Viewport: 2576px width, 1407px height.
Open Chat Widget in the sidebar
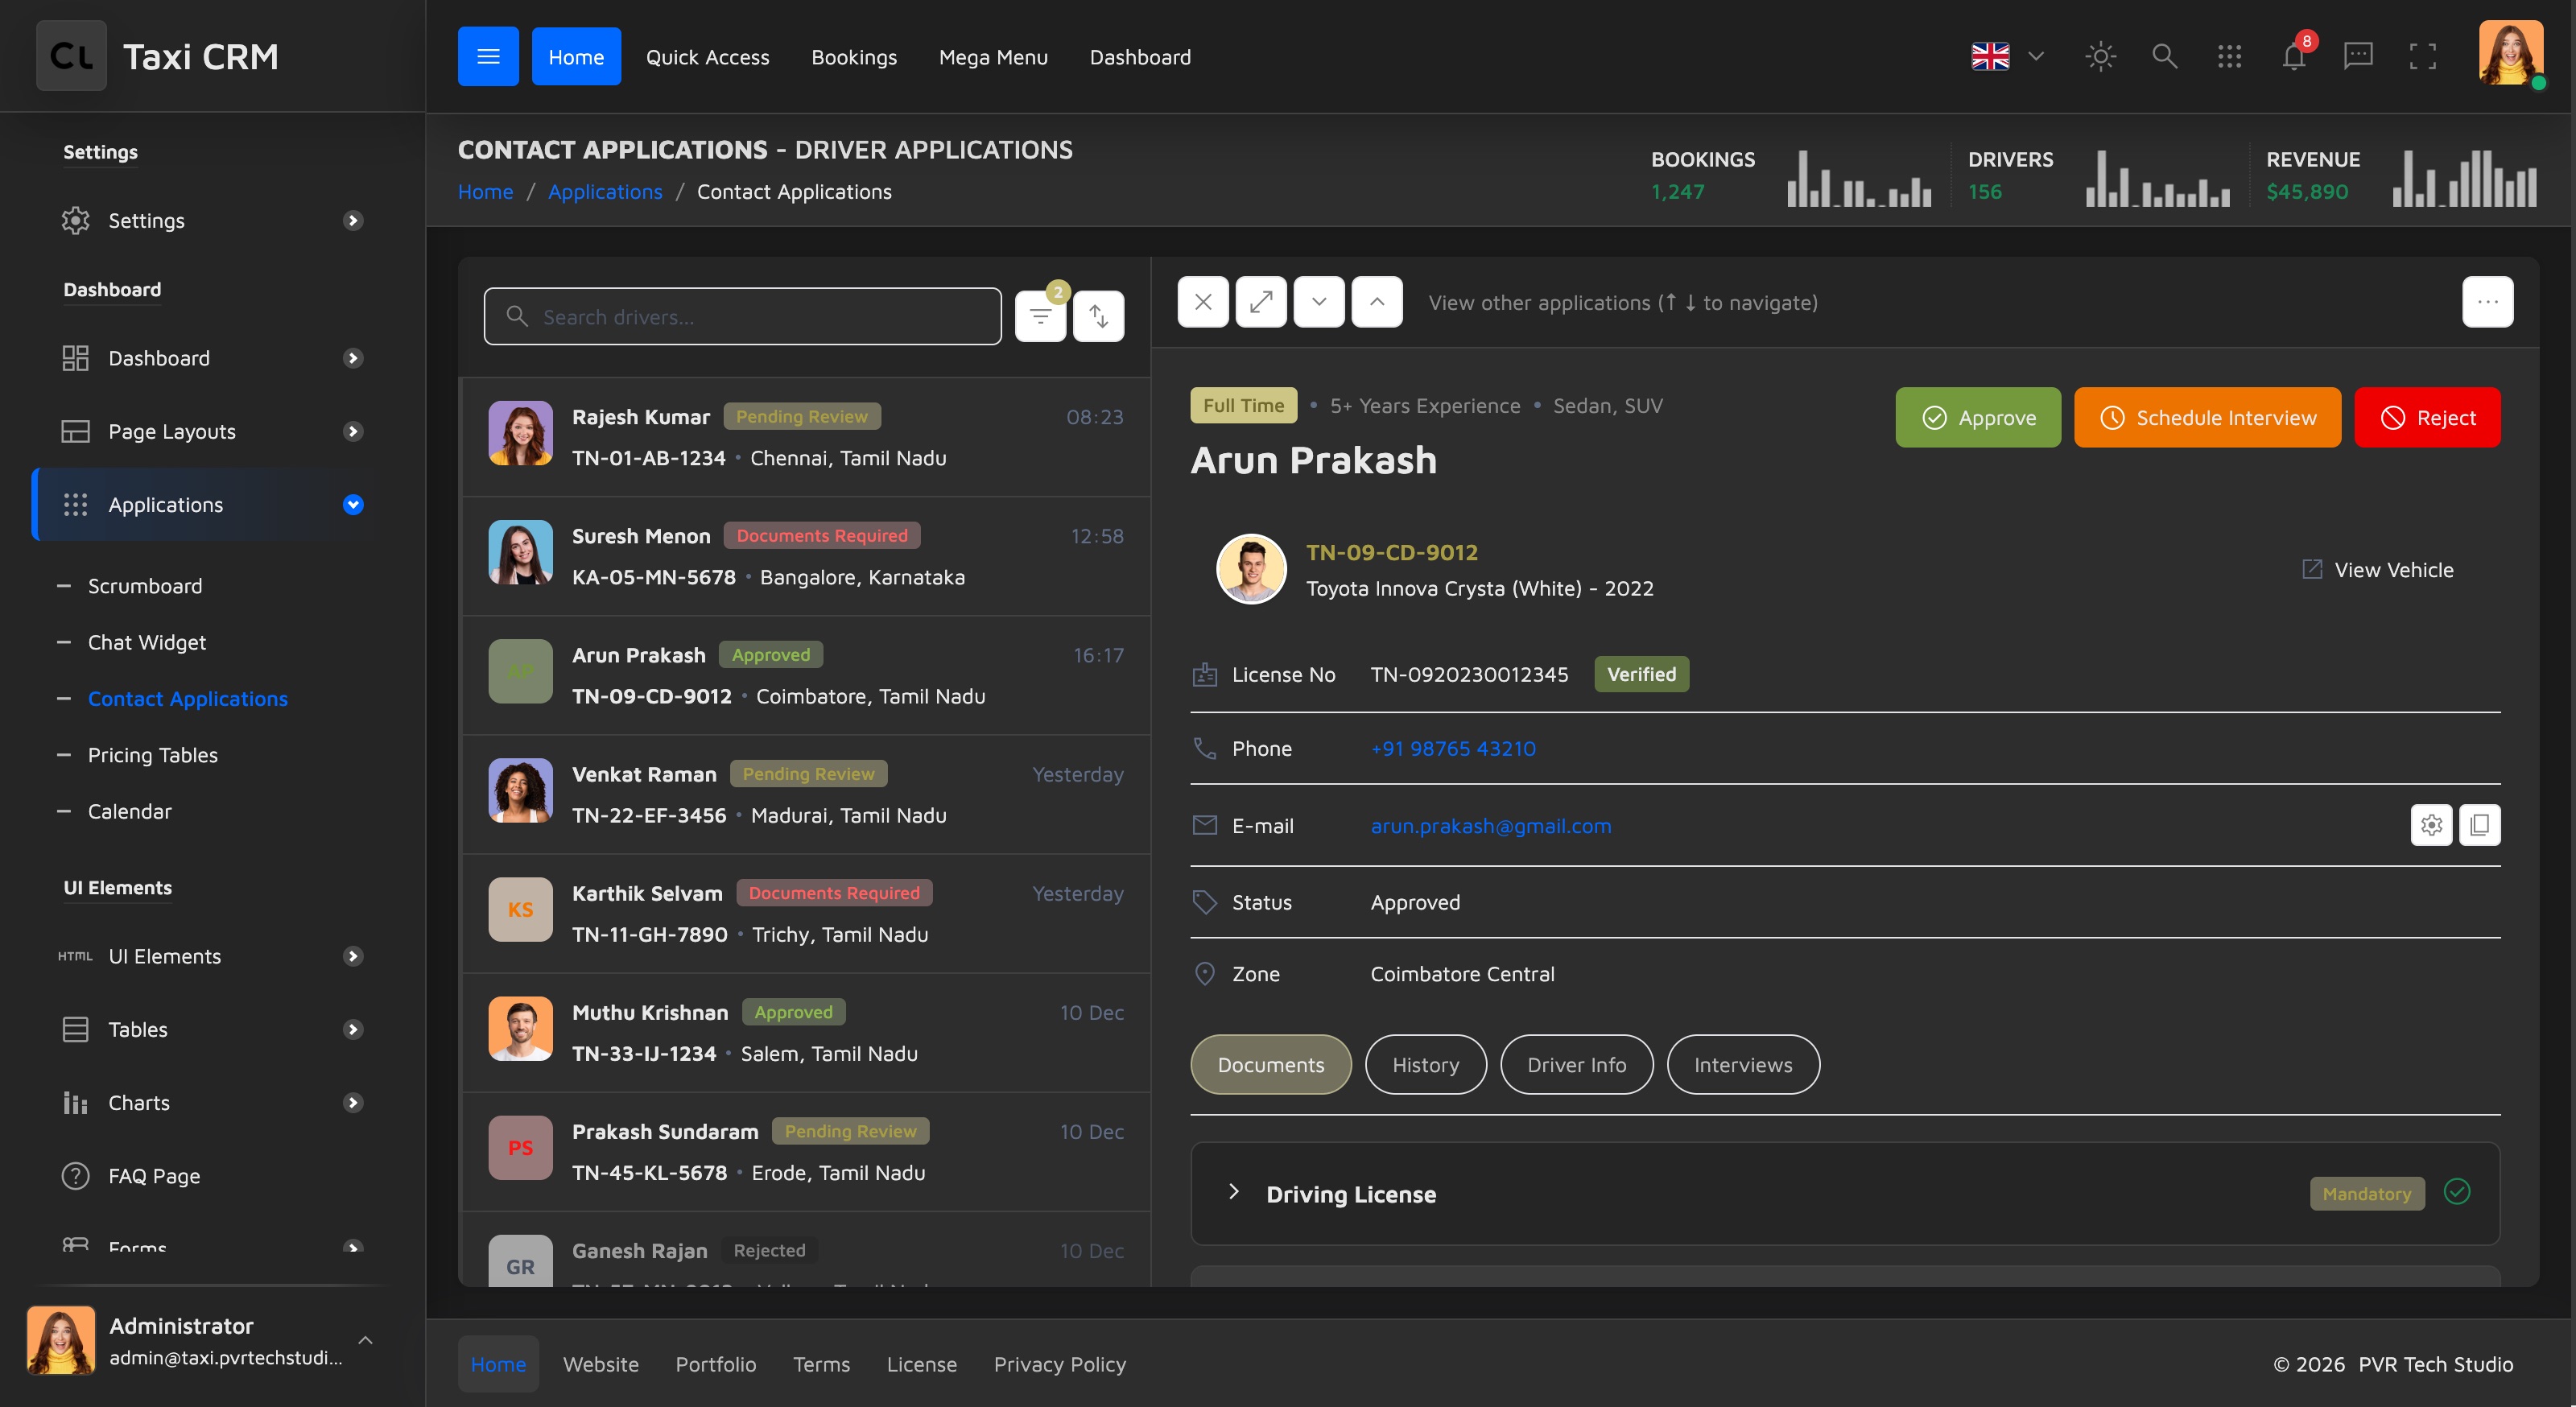point(147,642)
